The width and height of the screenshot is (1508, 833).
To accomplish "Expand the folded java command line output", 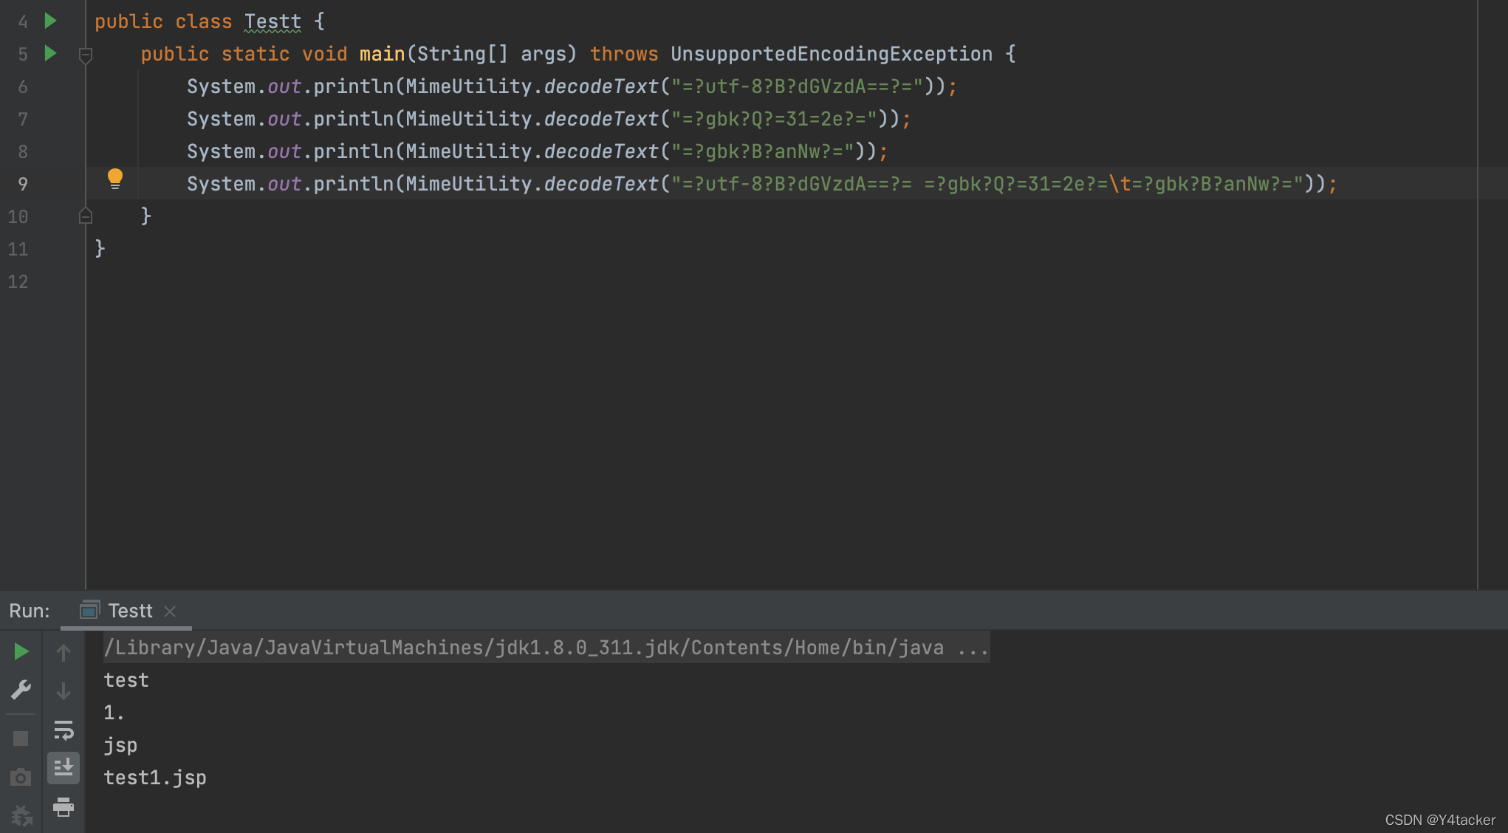I will point(973,648).
